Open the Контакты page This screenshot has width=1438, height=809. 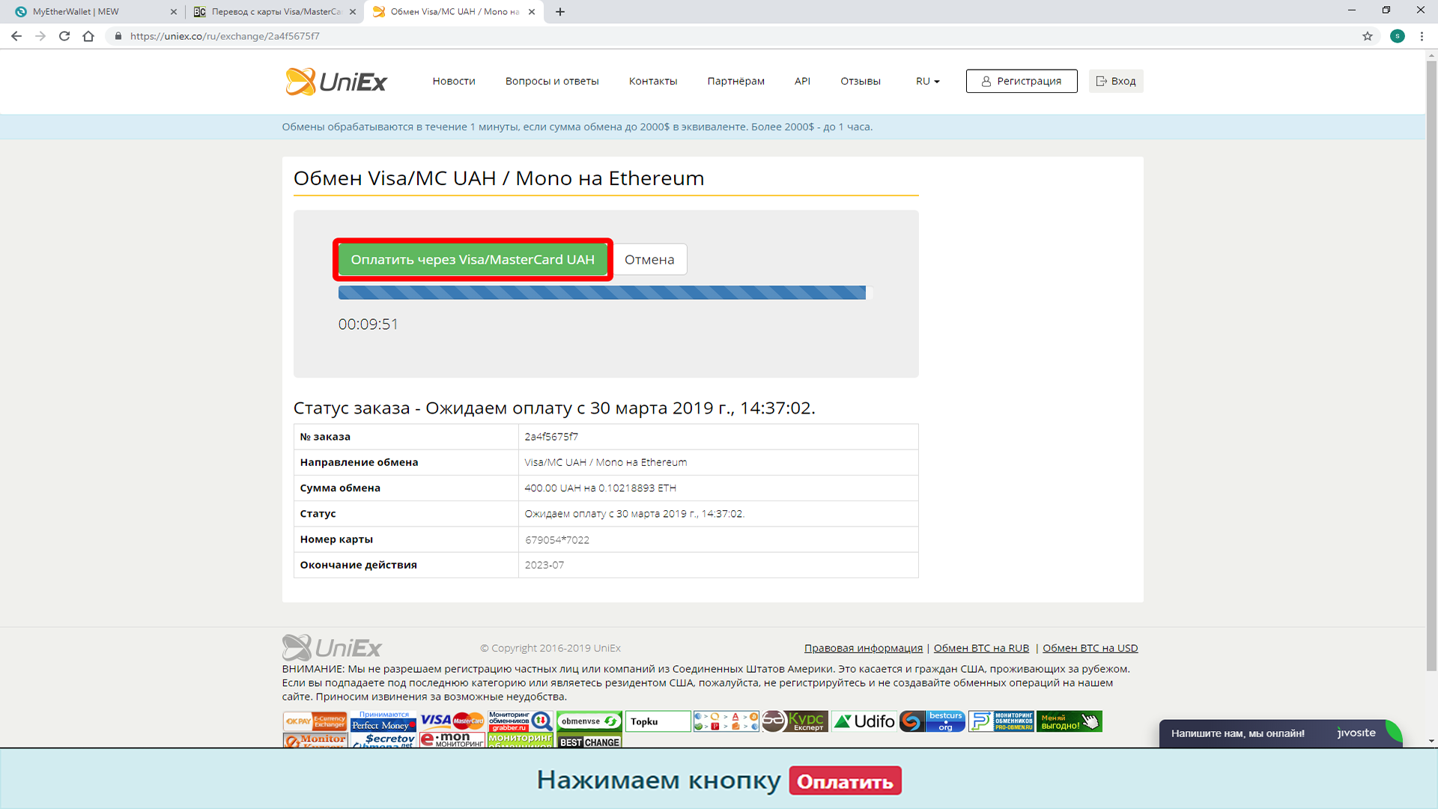653,81
